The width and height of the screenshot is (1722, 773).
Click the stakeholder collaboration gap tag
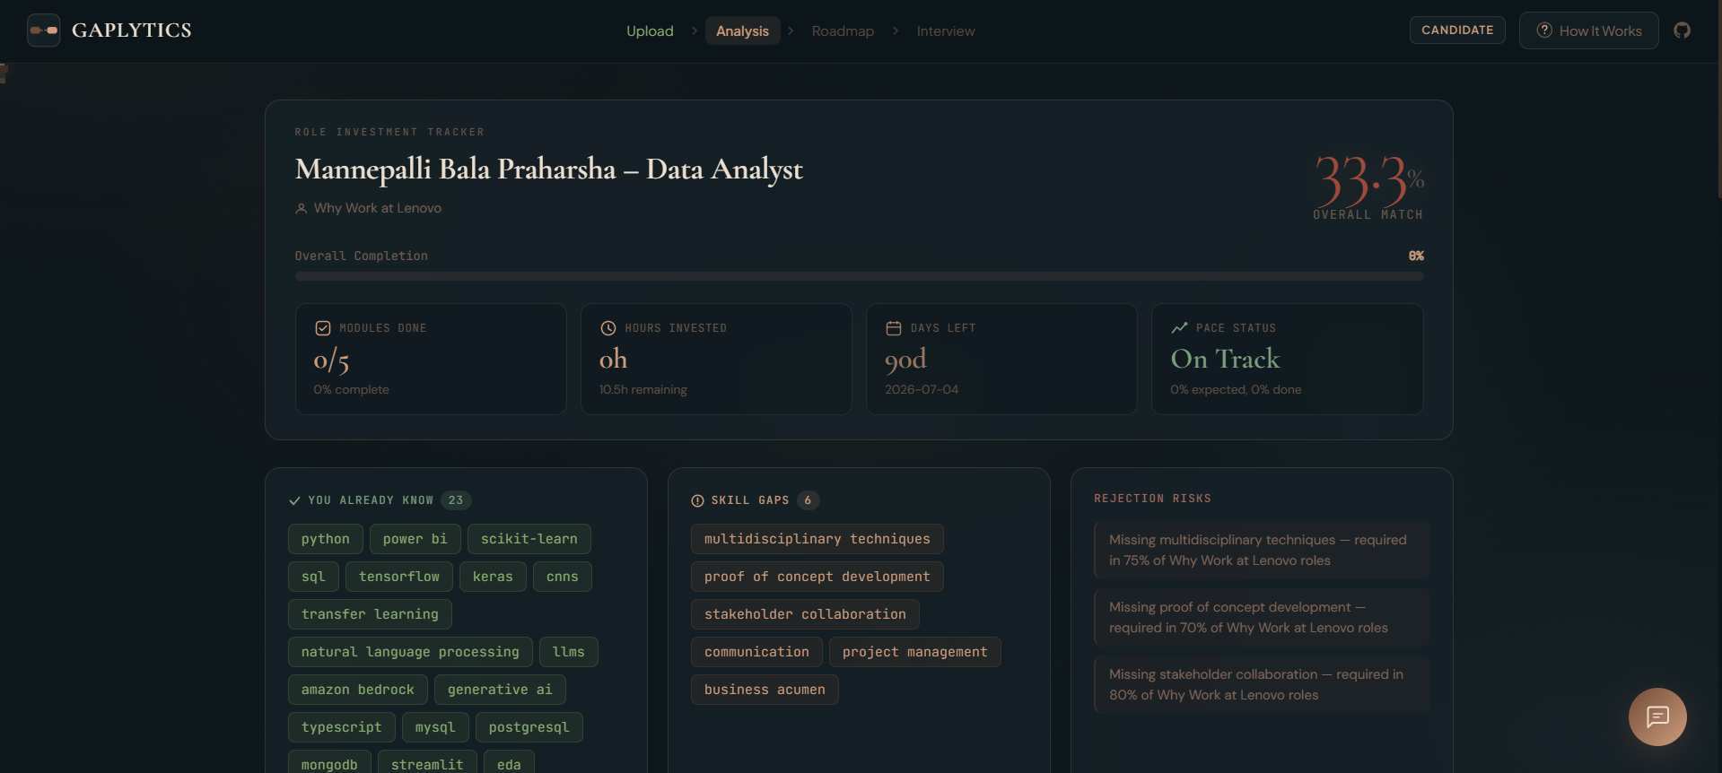[x=805, y=614]
